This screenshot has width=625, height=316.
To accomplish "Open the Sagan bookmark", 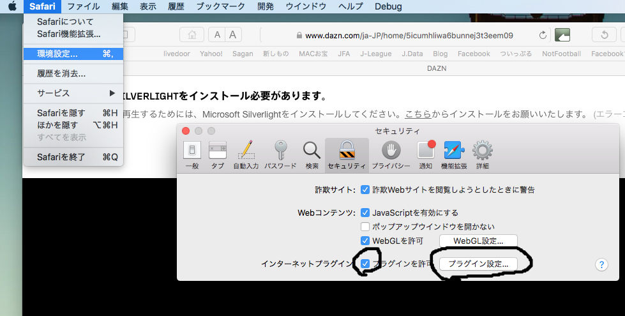I will click(243, 54).
